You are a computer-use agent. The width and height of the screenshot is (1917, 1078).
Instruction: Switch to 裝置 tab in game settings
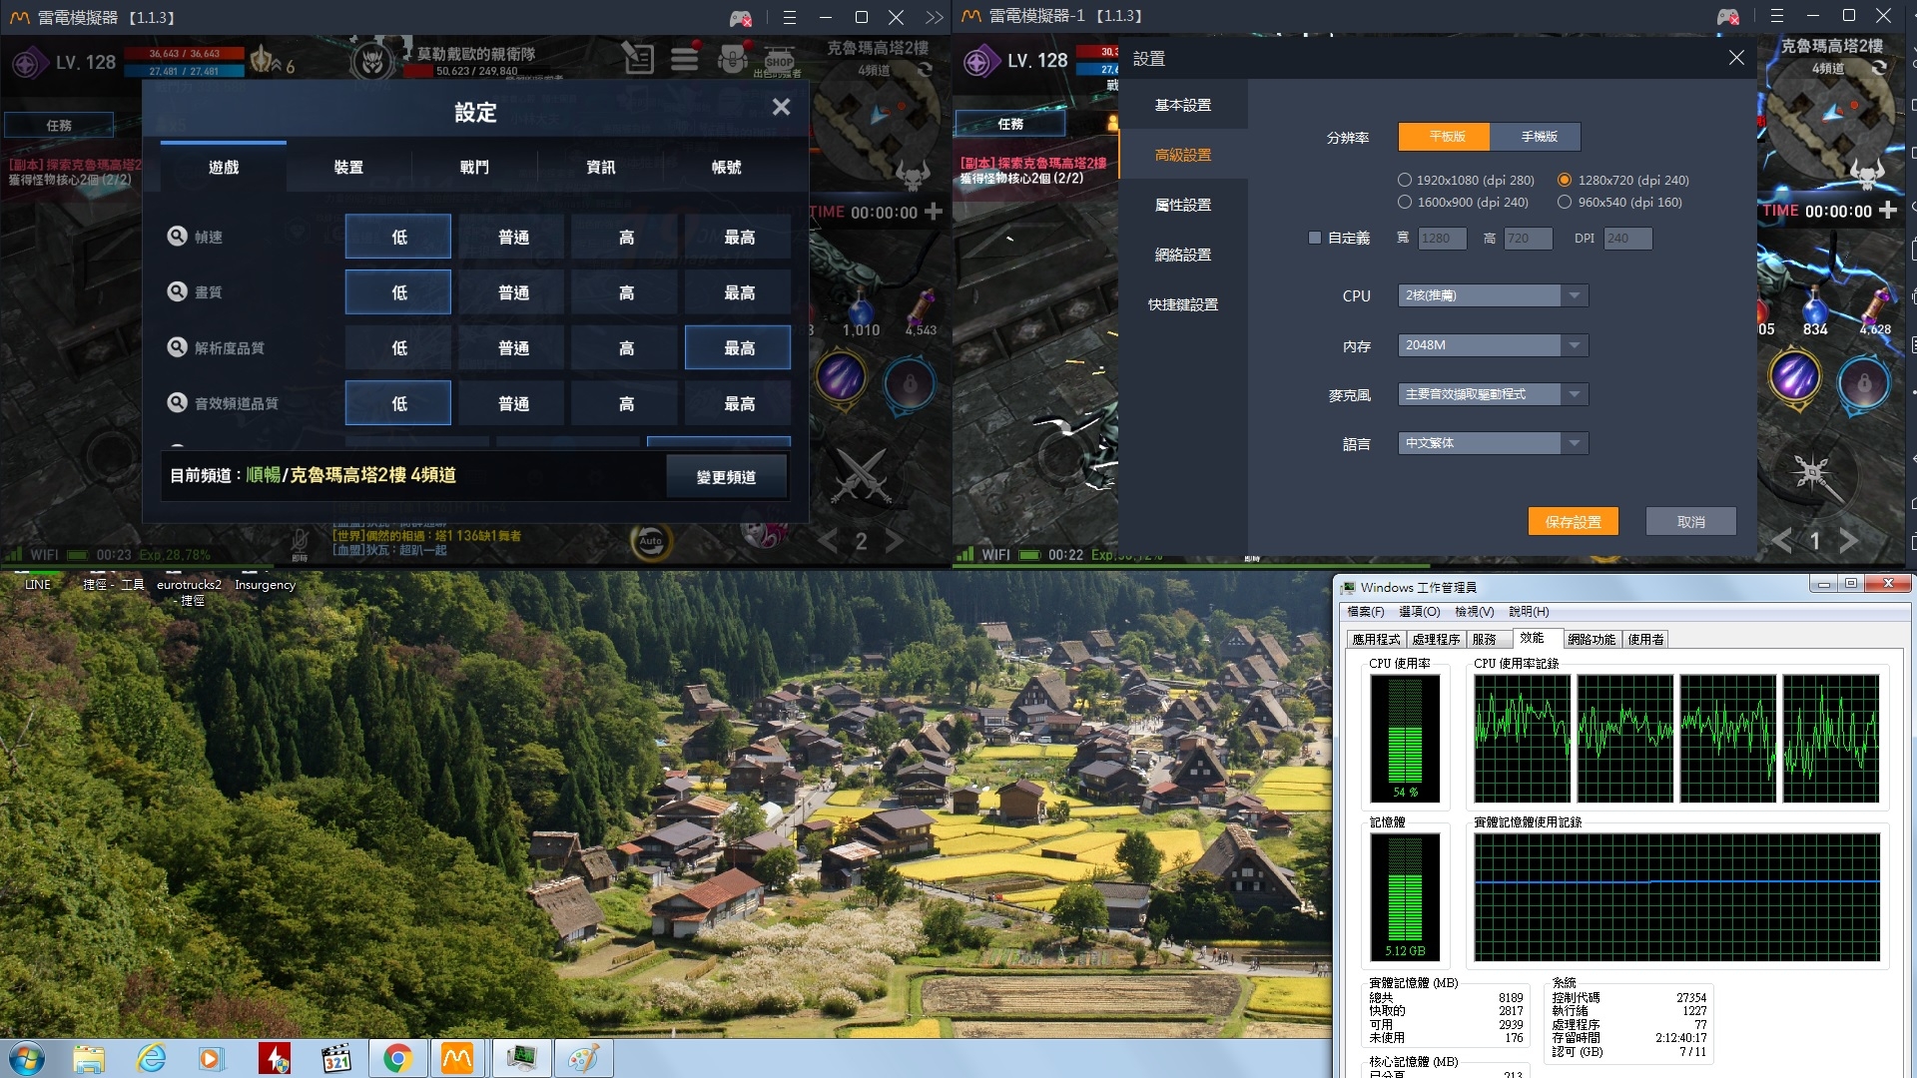coord(348,167)
